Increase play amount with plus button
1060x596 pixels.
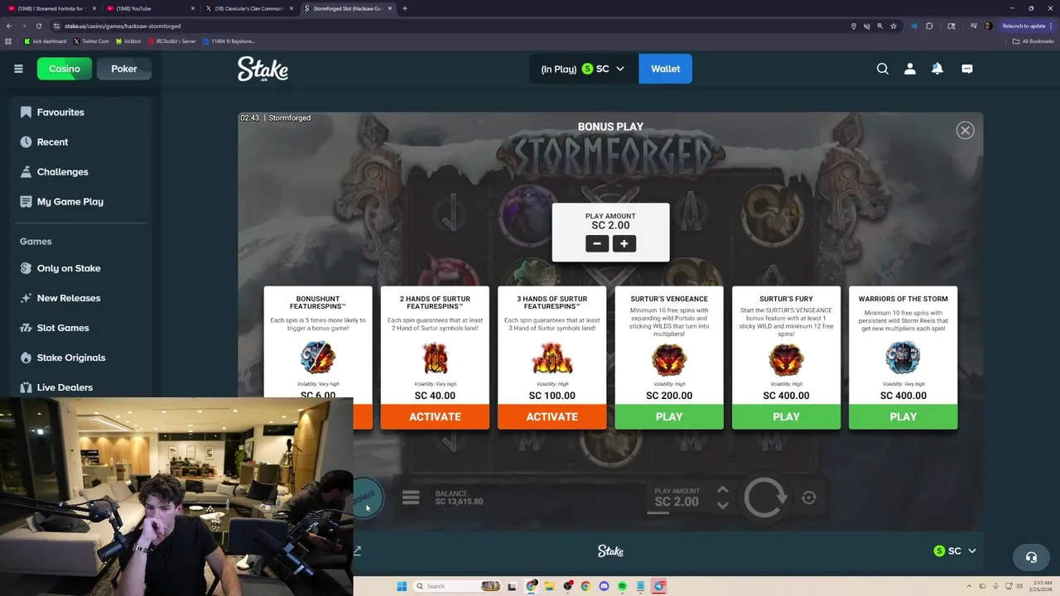(624, 243)
